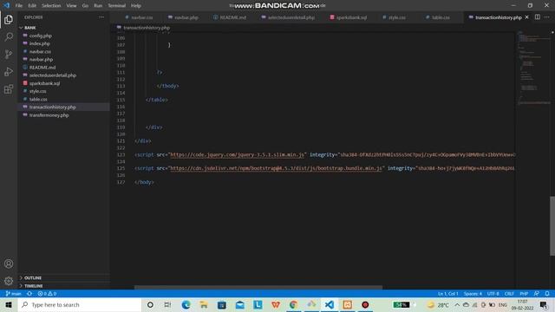Open the Explorer view in activity bar

click(x=9, y=19)
